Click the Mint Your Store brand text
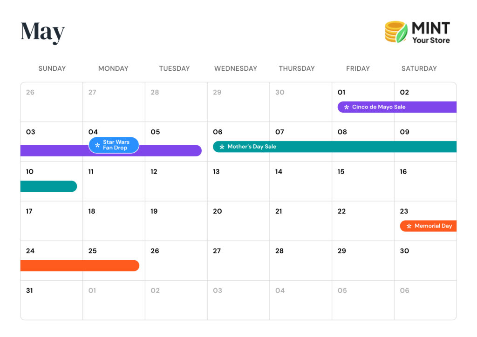Image resolution: width=477 pixels, height=337 pixels. [x=430, y=33]
